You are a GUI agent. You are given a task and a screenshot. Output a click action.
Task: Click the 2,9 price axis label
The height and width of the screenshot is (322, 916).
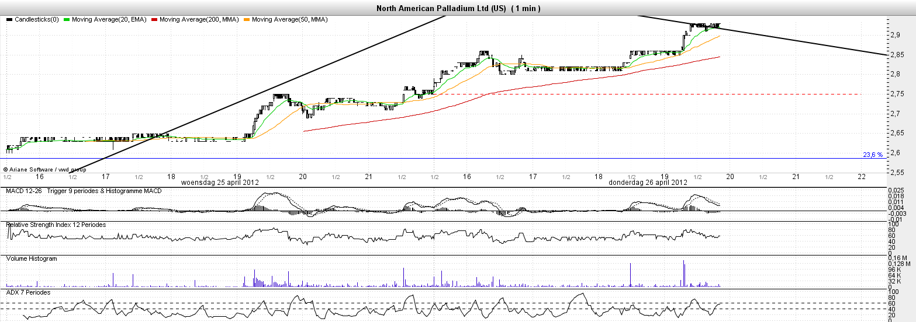(x=894, y=35)
